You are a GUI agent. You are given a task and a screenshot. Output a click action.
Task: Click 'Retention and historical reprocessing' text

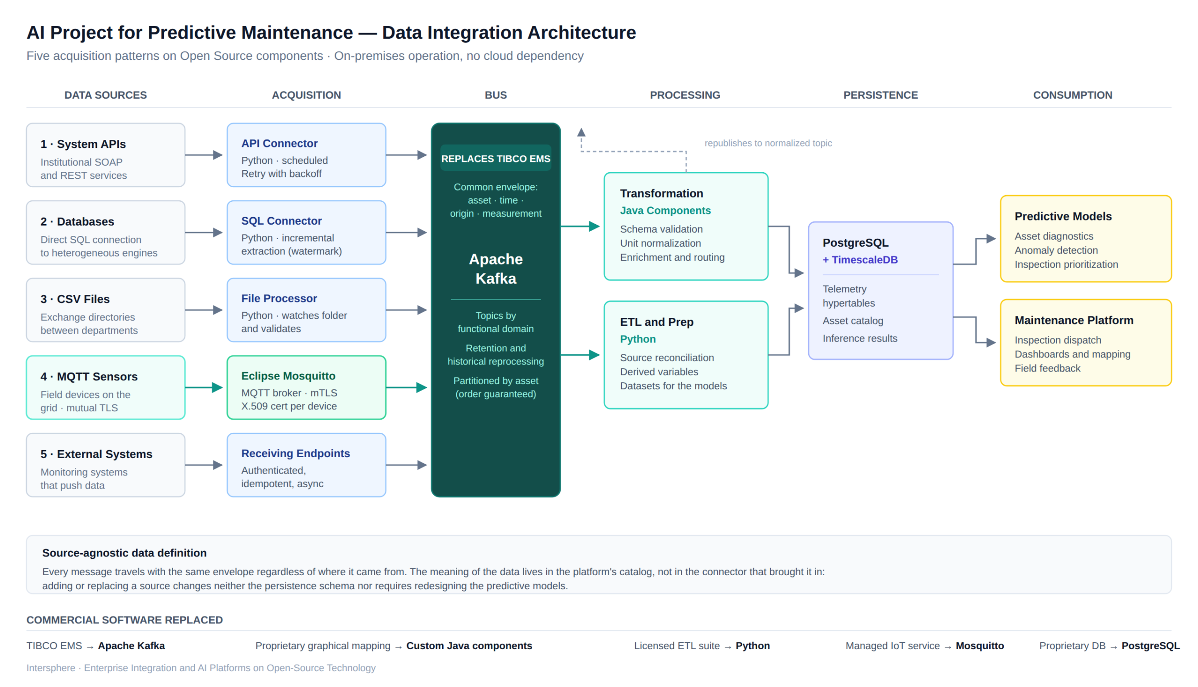point(496,354)
